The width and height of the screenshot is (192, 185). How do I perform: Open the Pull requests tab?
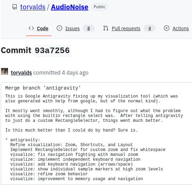(126, 28)
